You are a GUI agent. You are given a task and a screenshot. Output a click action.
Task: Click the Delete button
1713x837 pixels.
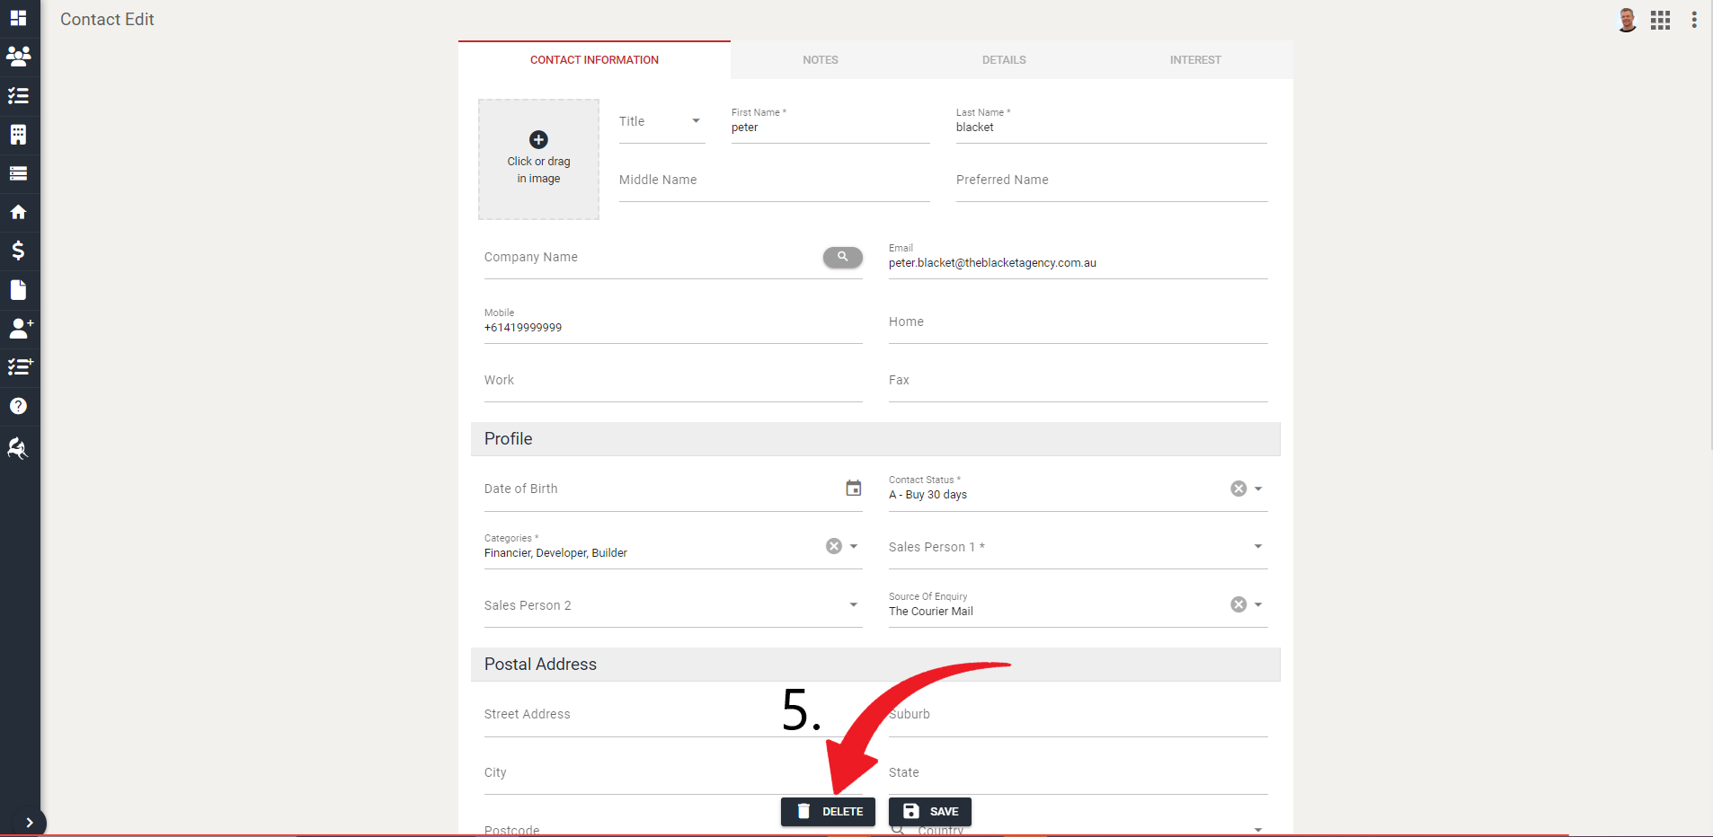tap(828, 812)
